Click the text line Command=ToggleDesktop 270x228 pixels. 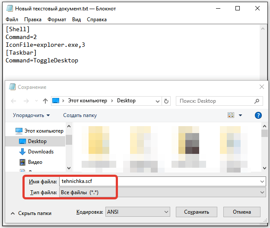pyautogui.click(x=42, y=60)
